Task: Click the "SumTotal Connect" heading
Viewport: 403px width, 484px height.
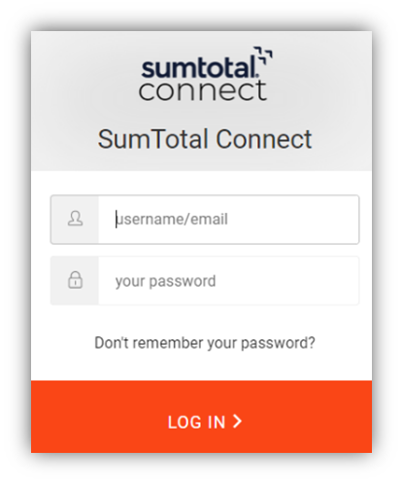Action: pos(205,139)
